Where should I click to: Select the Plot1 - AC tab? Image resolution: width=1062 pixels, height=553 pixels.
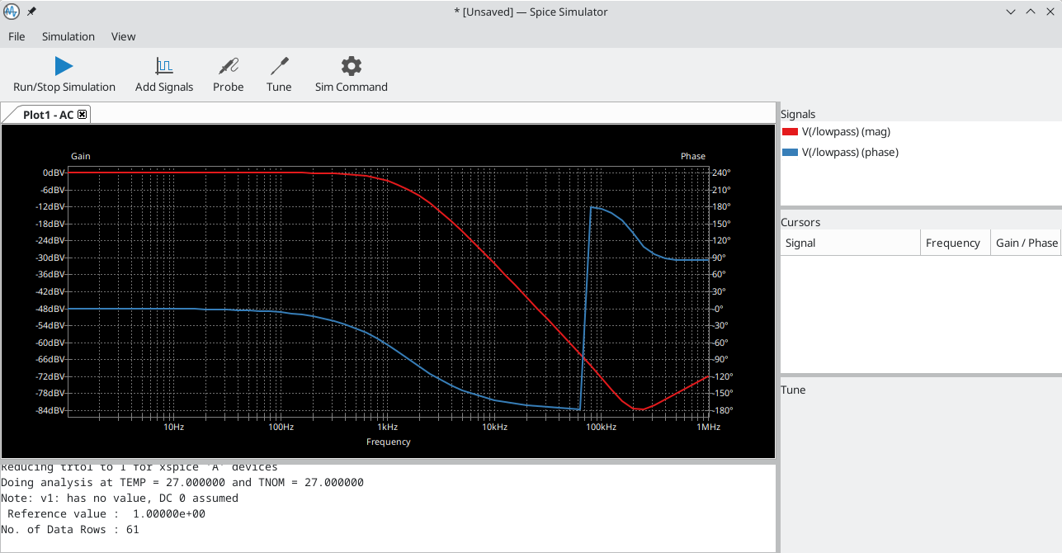pyautogui.click(x=45, y=114)
